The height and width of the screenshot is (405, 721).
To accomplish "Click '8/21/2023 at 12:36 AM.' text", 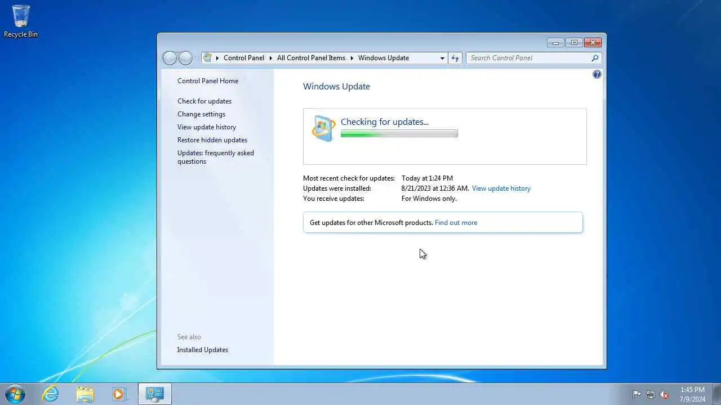I will click(x=435, y=188).
